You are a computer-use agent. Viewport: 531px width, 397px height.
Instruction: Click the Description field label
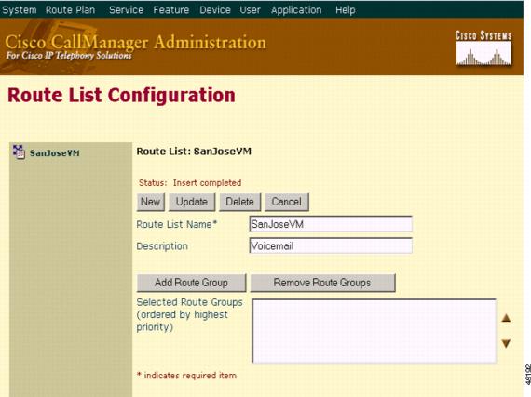coord(162,246)
